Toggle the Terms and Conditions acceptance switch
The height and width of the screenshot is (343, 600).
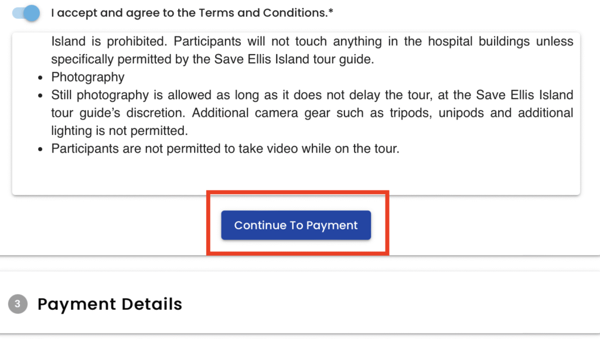(x=26, y=13)
